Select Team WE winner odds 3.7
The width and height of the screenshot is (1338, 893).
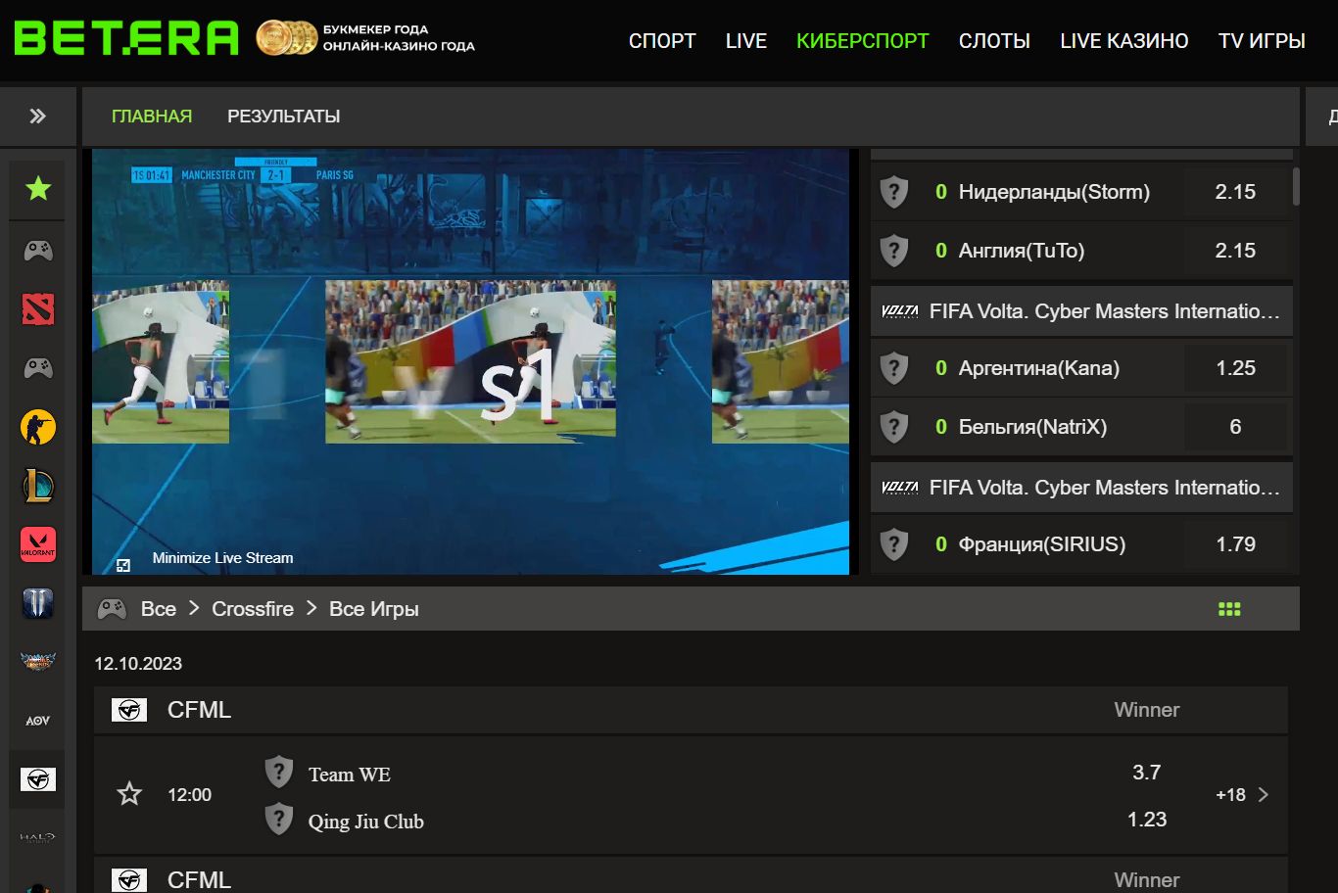point(1147,773)
